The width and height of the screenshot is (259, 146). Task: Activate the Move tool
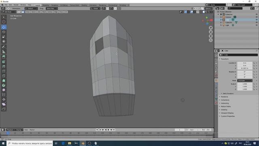coord(4,27)
